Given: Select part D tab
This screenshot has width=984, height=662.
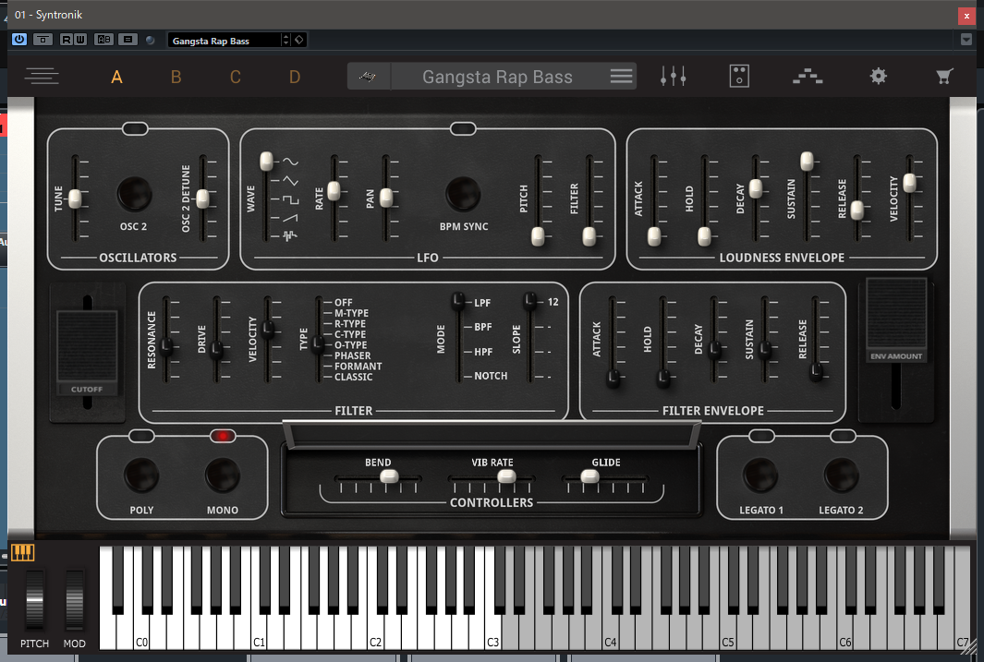Looking at the screenshot, I should pos(295,78).
